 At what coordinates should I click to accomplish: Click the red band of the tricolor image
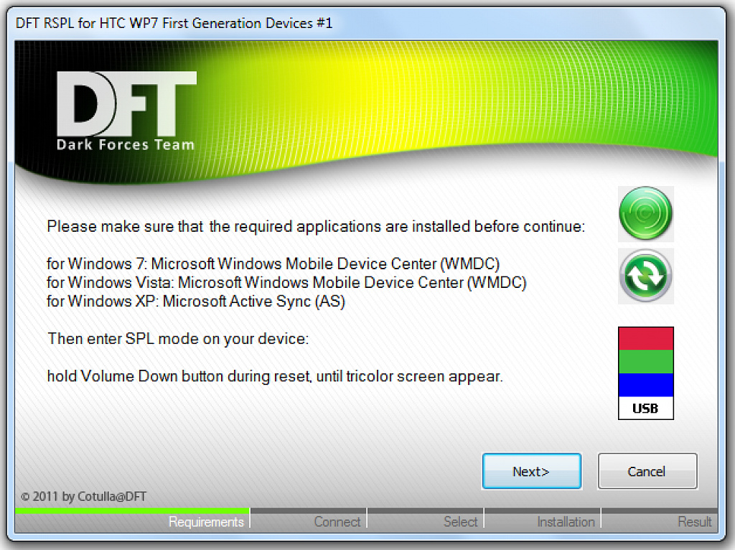click(645, 338)
